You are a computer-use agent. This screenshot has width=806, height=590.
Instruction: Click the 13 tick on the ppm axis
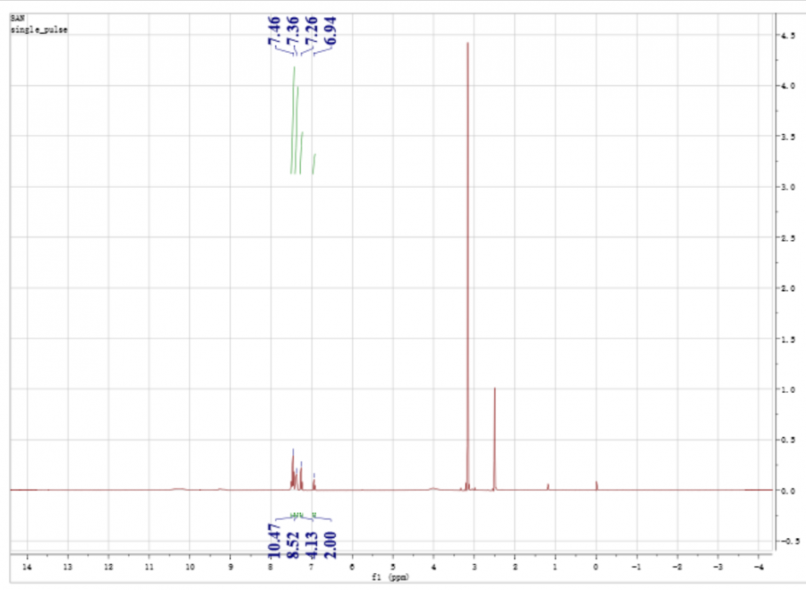pos(67,567)
